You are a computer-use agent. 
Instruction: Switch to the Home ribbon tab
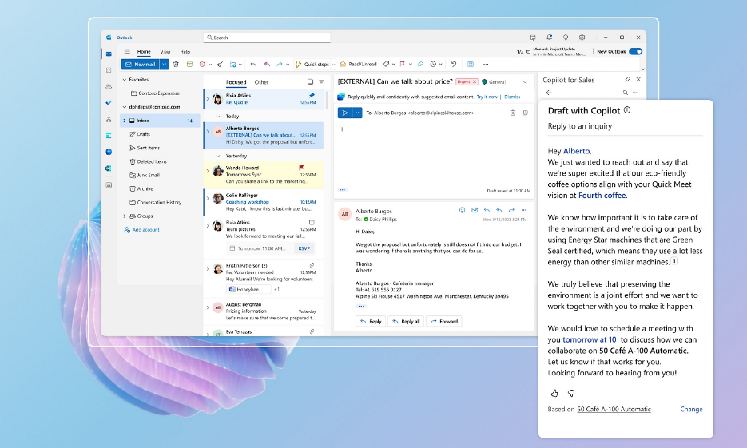tap(144, 51)
